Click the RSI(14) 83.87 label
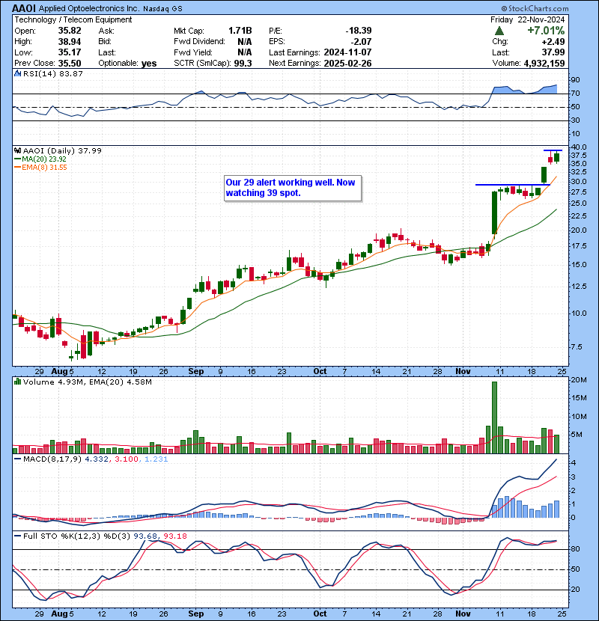599x621 pixels. click(52, 73)
